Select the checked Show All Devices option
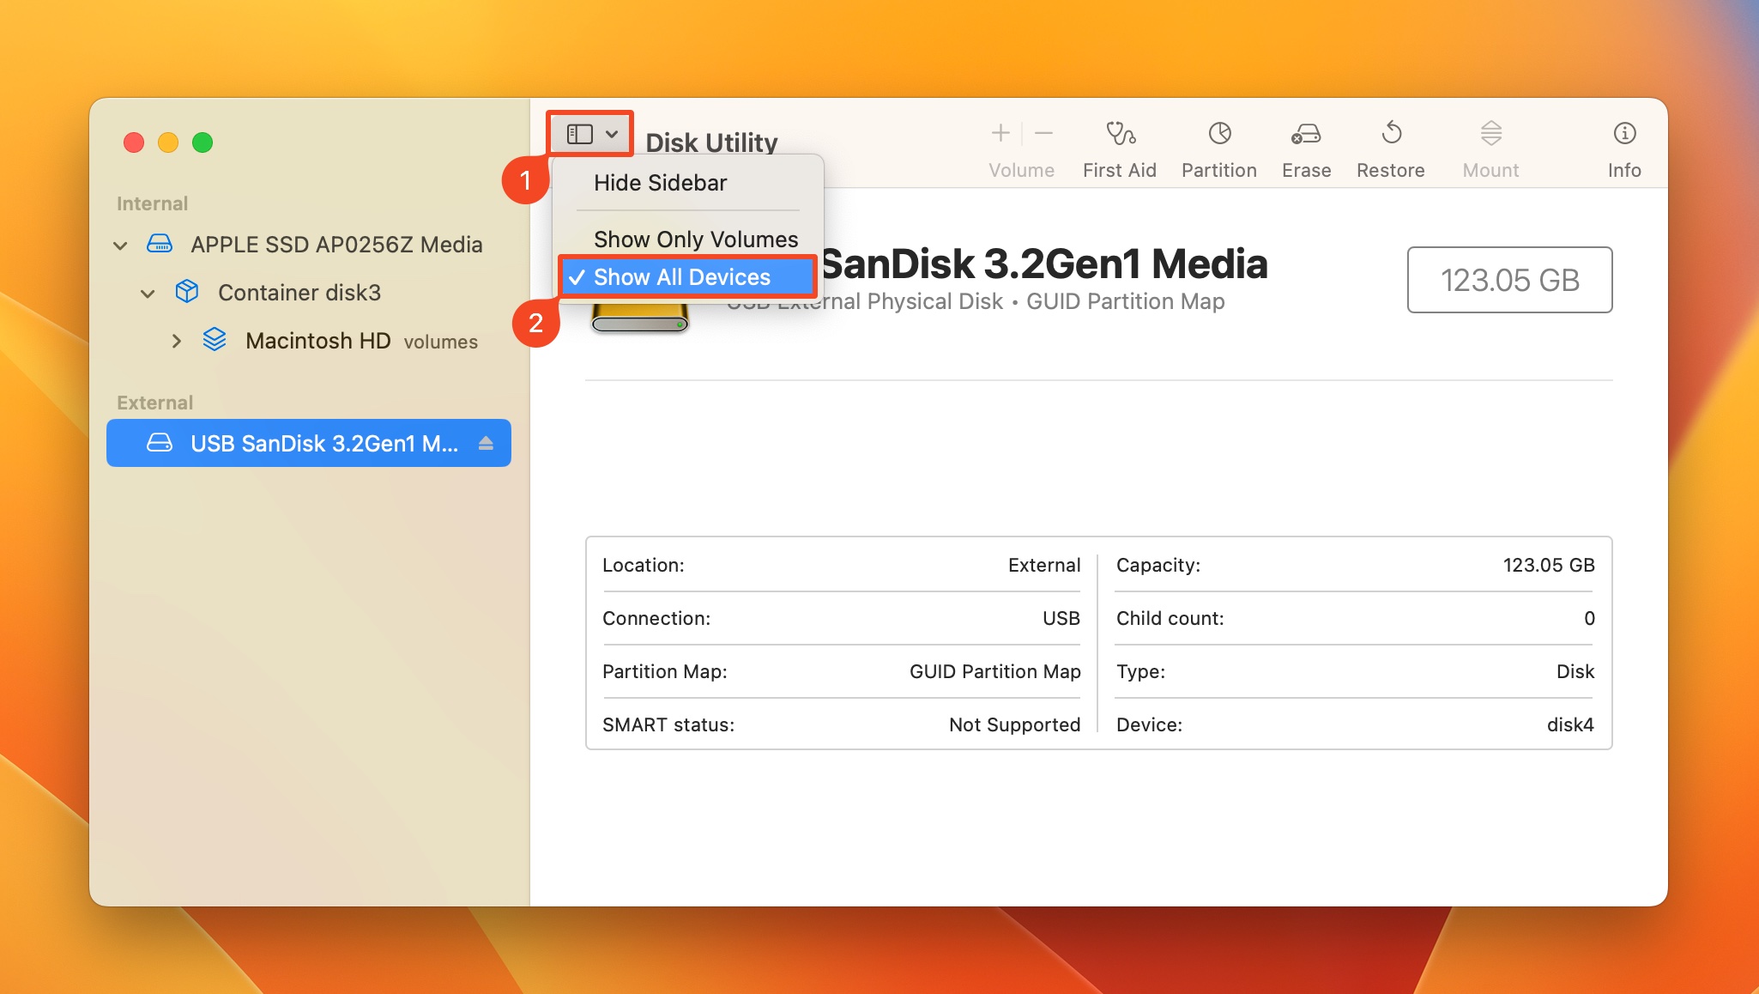 tap(686, 277)
